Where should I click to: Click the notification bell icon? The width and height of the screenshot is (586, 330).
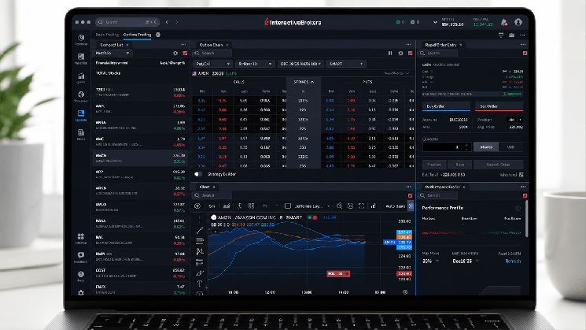point(503,22)
